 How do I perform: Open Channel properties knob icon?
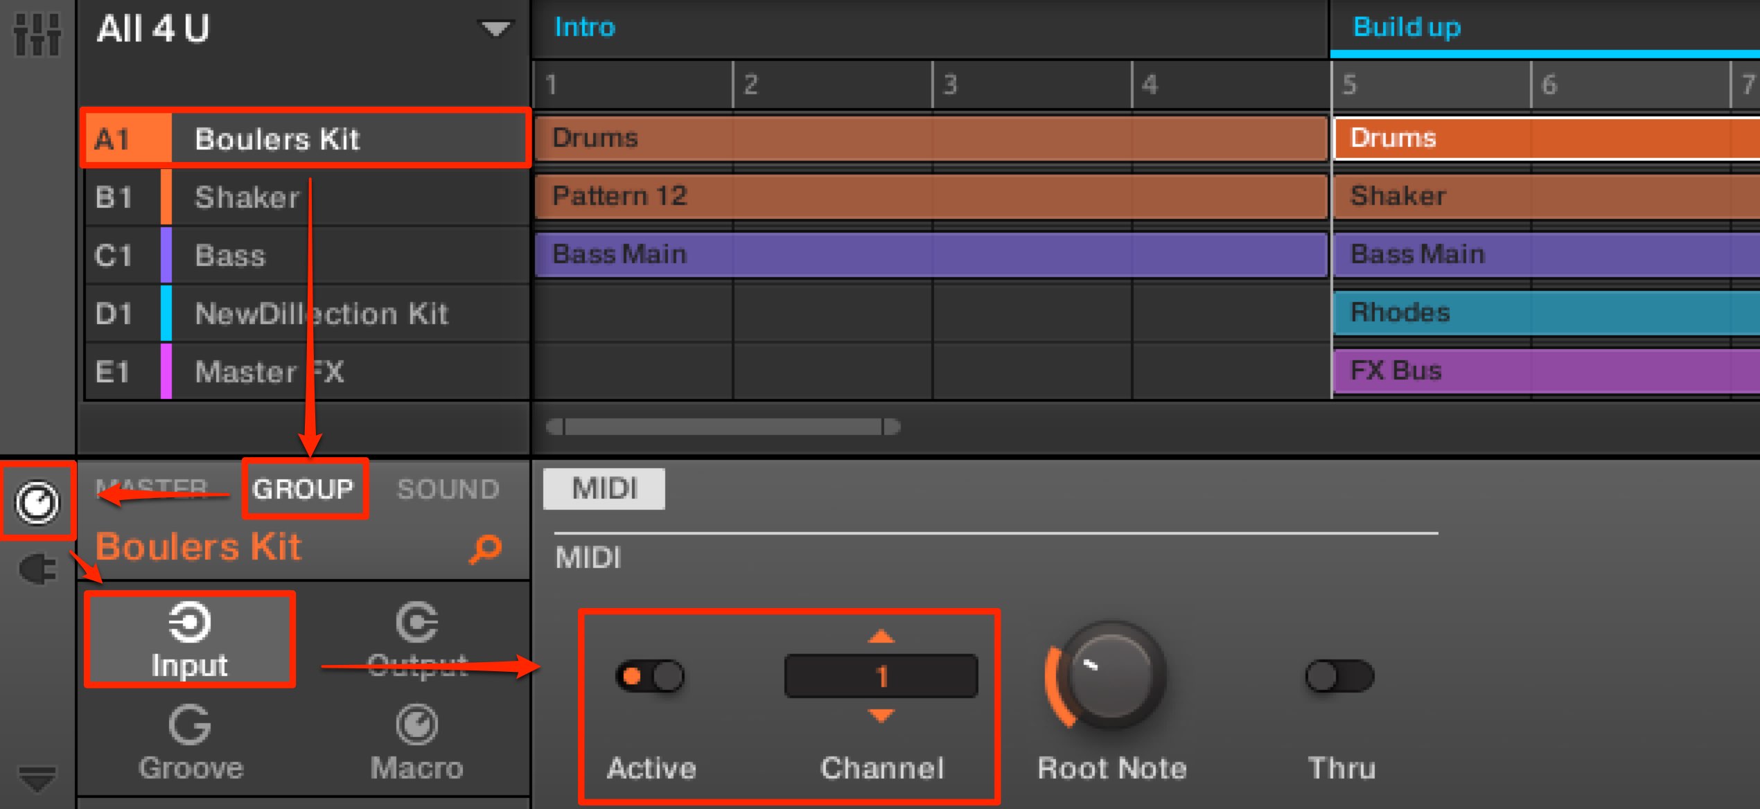point(37,502)
